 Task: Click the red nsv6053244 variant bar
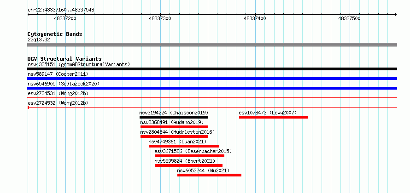(209, 175)
